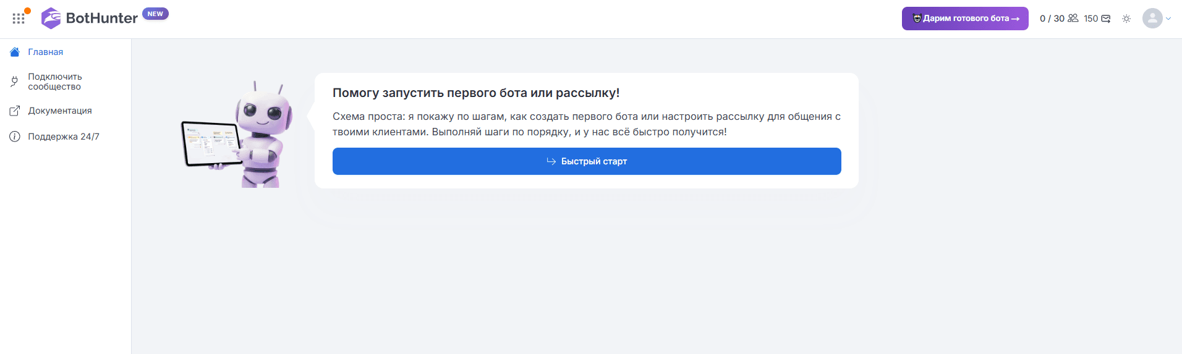Click heading 'Помогу запустить первого бота или рассылку!'
This screenshot has width=1182, height=354.
[476, 93]
